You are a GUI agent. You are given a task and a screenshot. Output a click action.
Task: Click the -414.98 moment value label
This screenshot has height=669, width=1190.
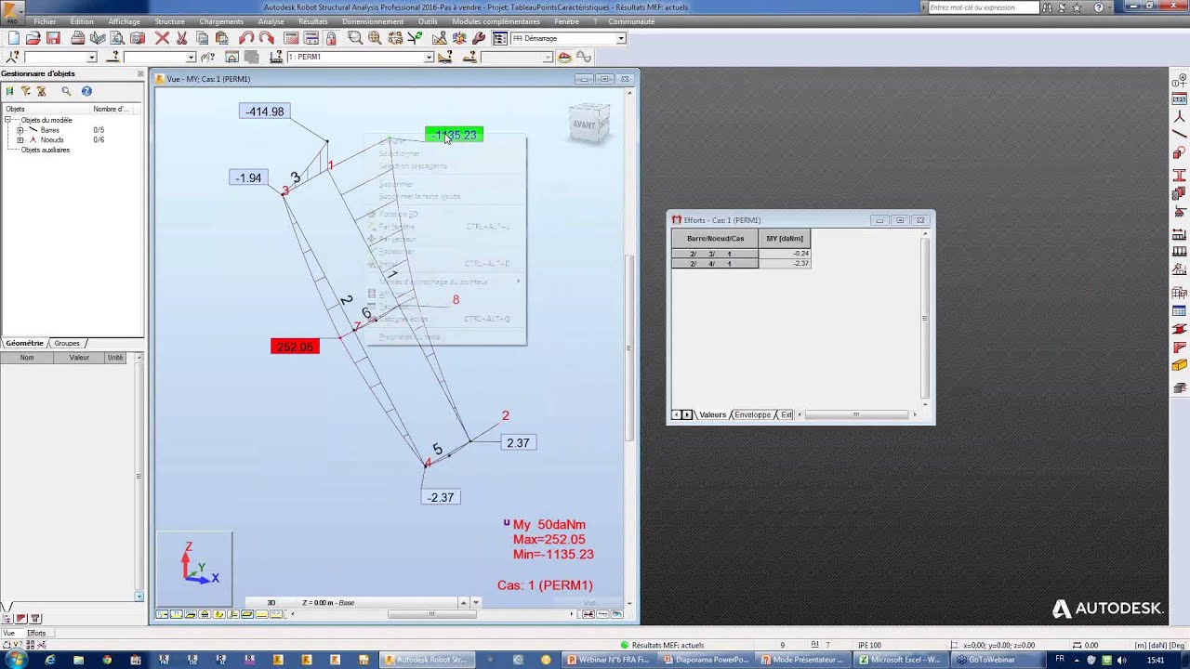coord(265,111)
